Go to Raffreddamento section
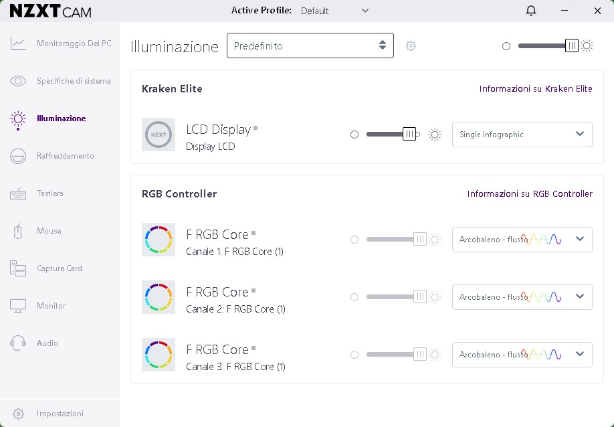 point(65,156)
